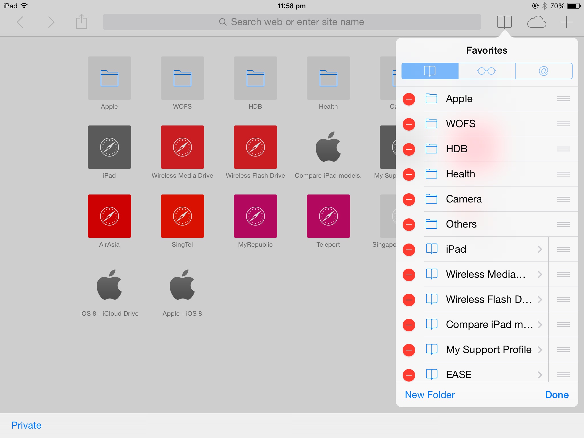Expand the EASE bookmark chevron

coord(540,374)
